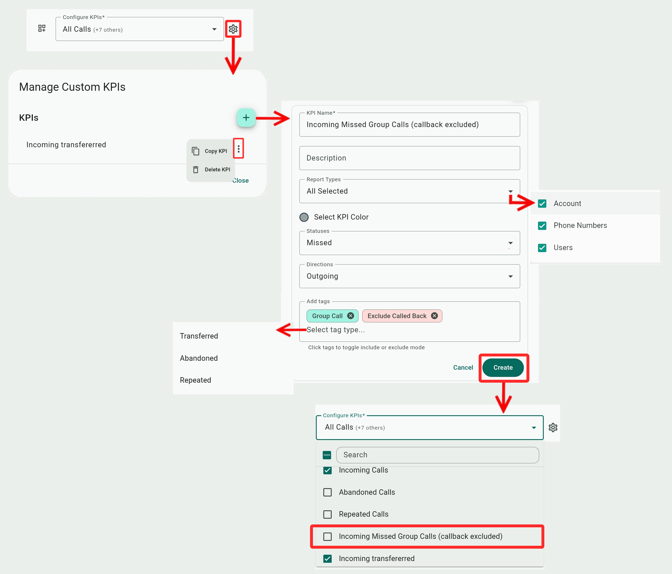Toggle the Phone Numbers checkbox
672x574 pixels.
[542, 226]
